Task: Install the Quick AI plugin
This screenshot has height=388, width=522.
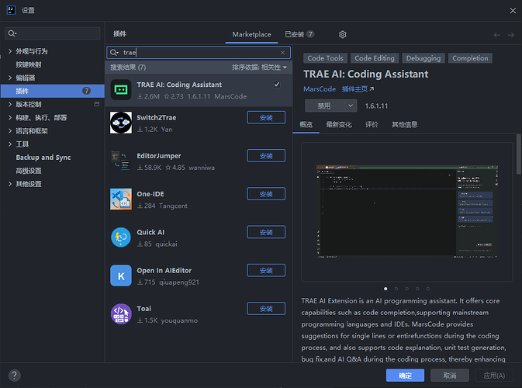Action: [266, 233]
